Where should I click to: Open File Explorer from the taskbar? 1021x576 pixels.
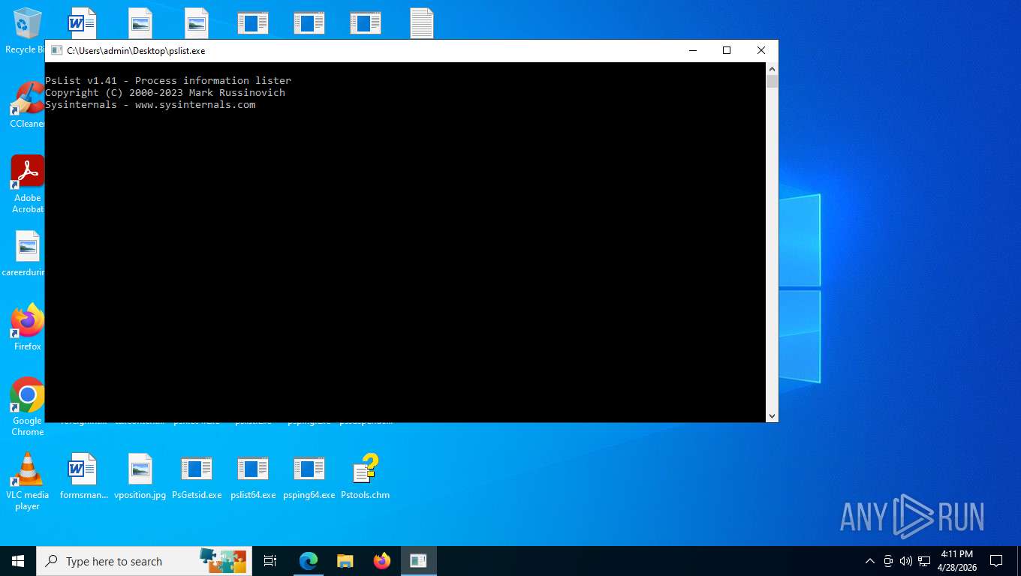[x=345, y=561]
